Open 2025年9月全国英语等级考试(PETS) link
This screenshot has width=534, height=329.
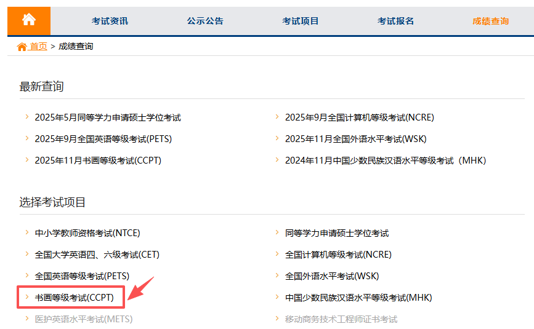pos(103,139)
